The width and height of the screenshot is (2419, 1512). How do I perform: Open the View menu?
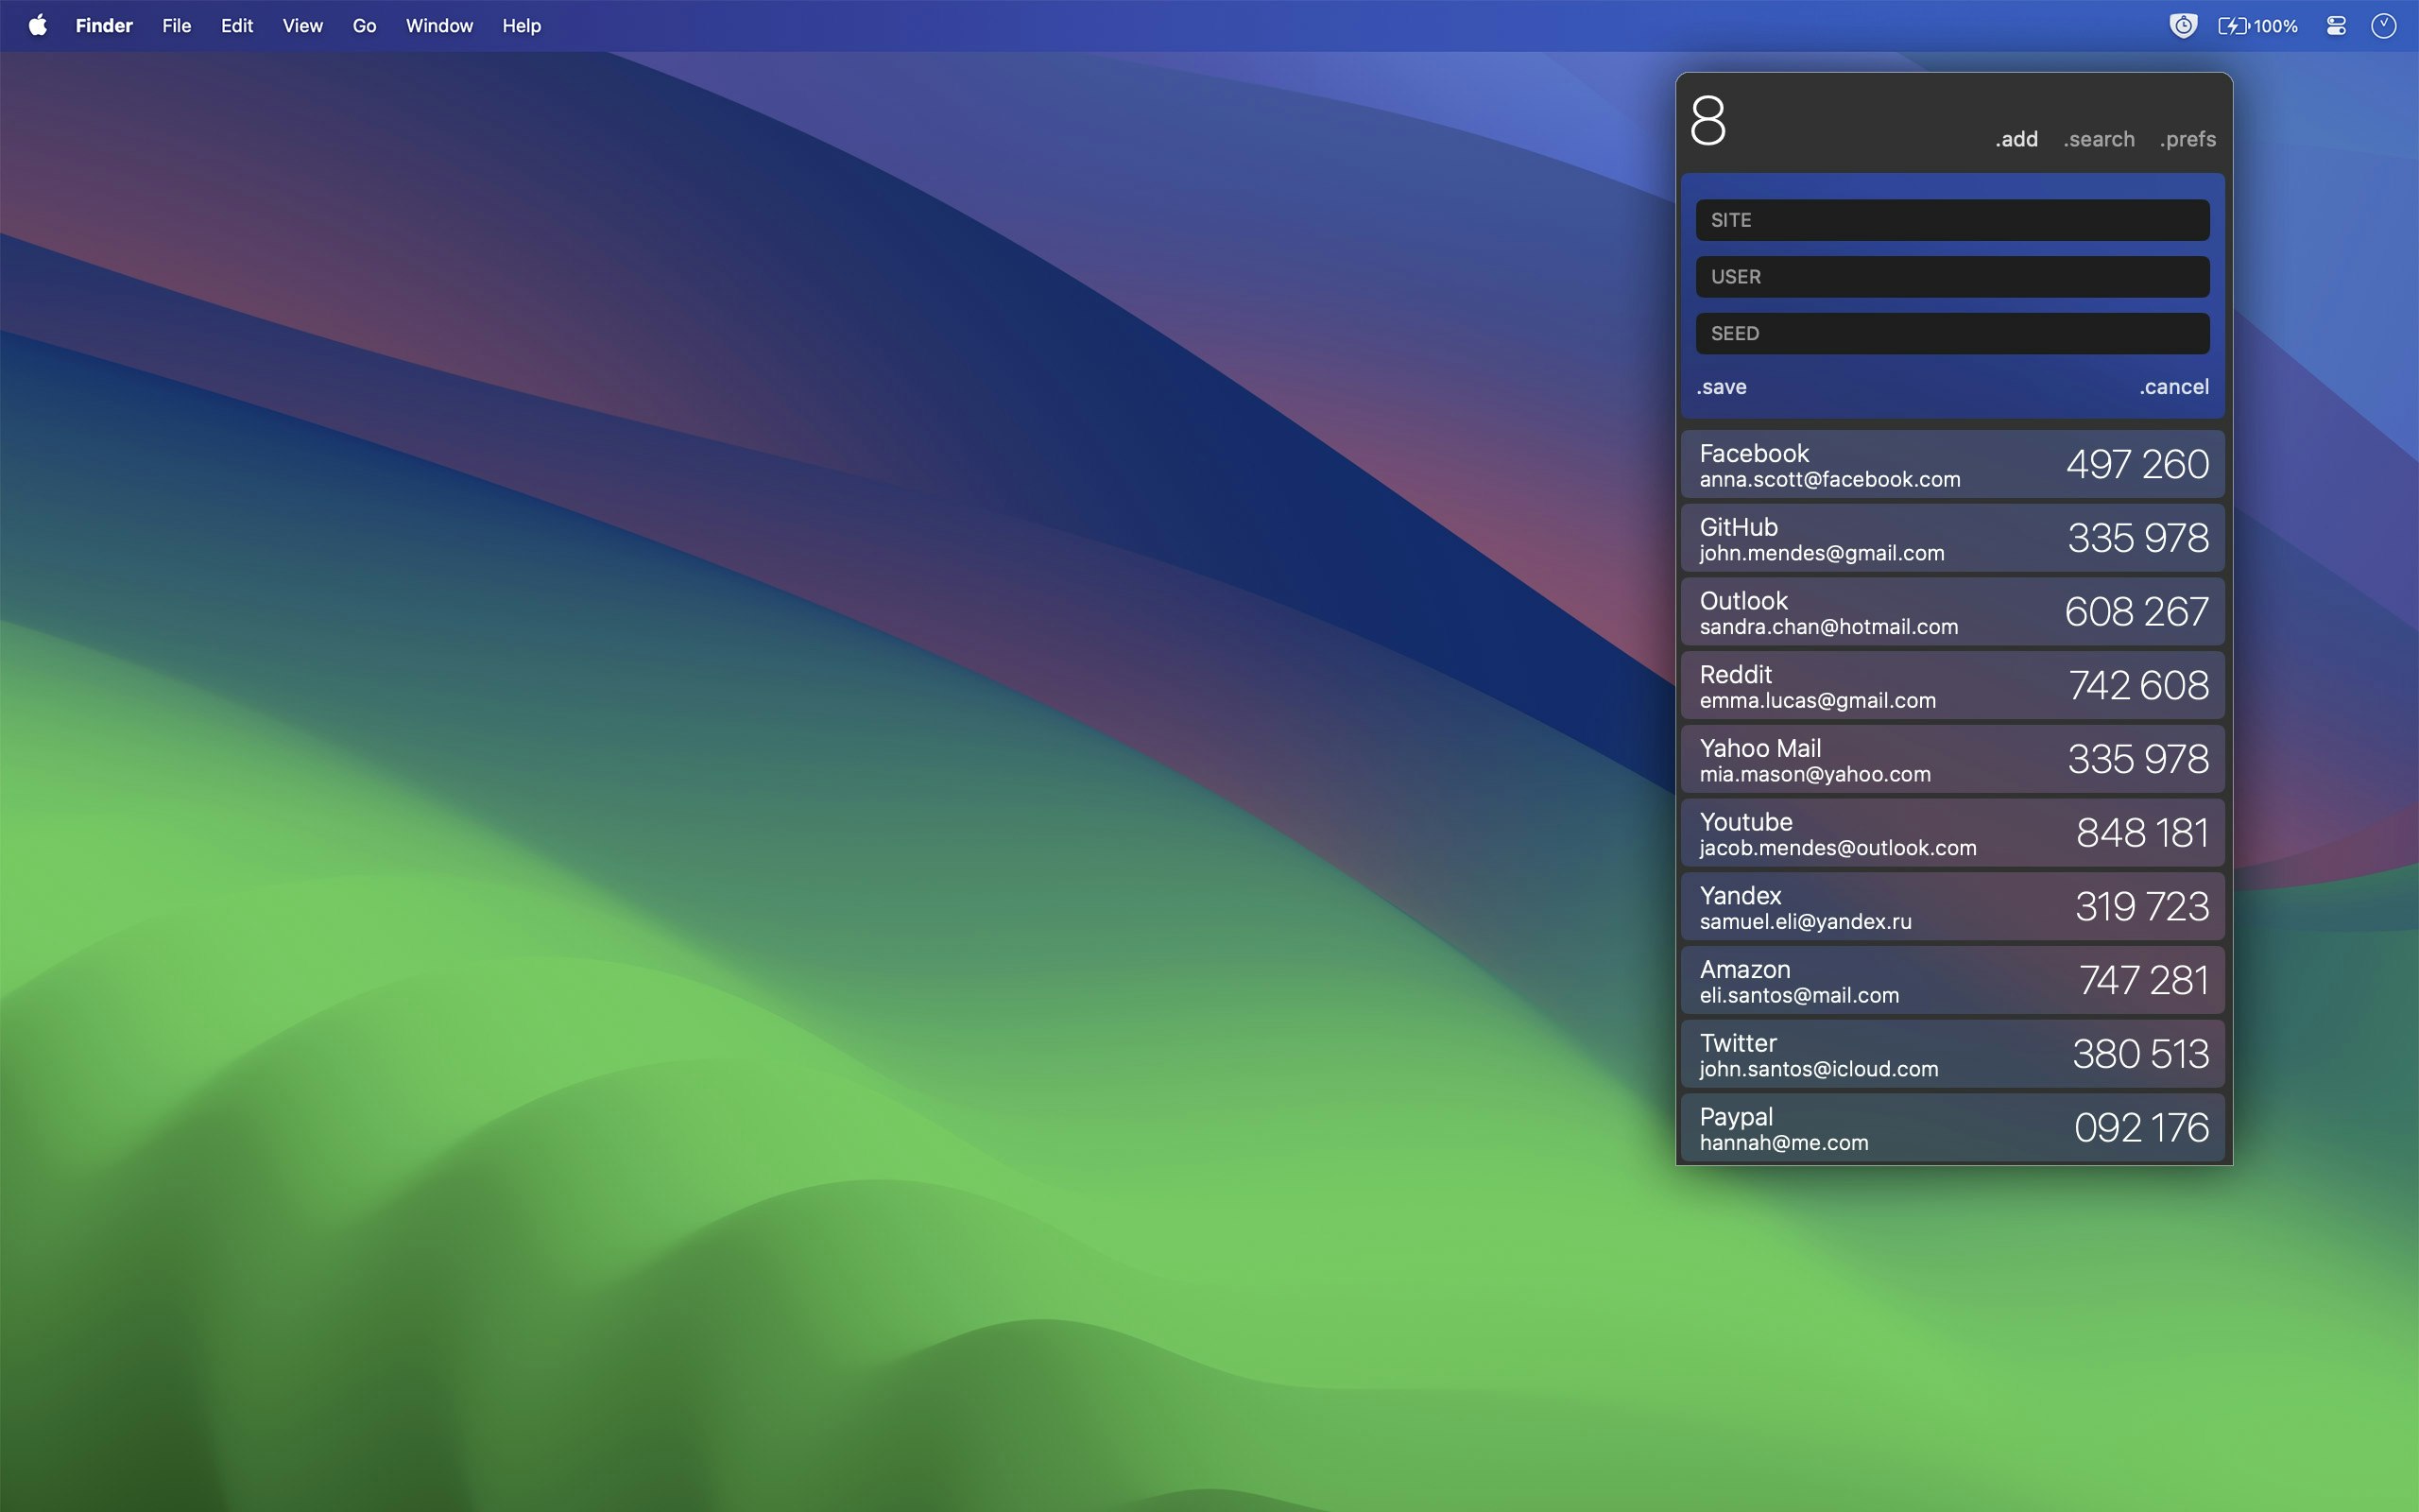301,26
